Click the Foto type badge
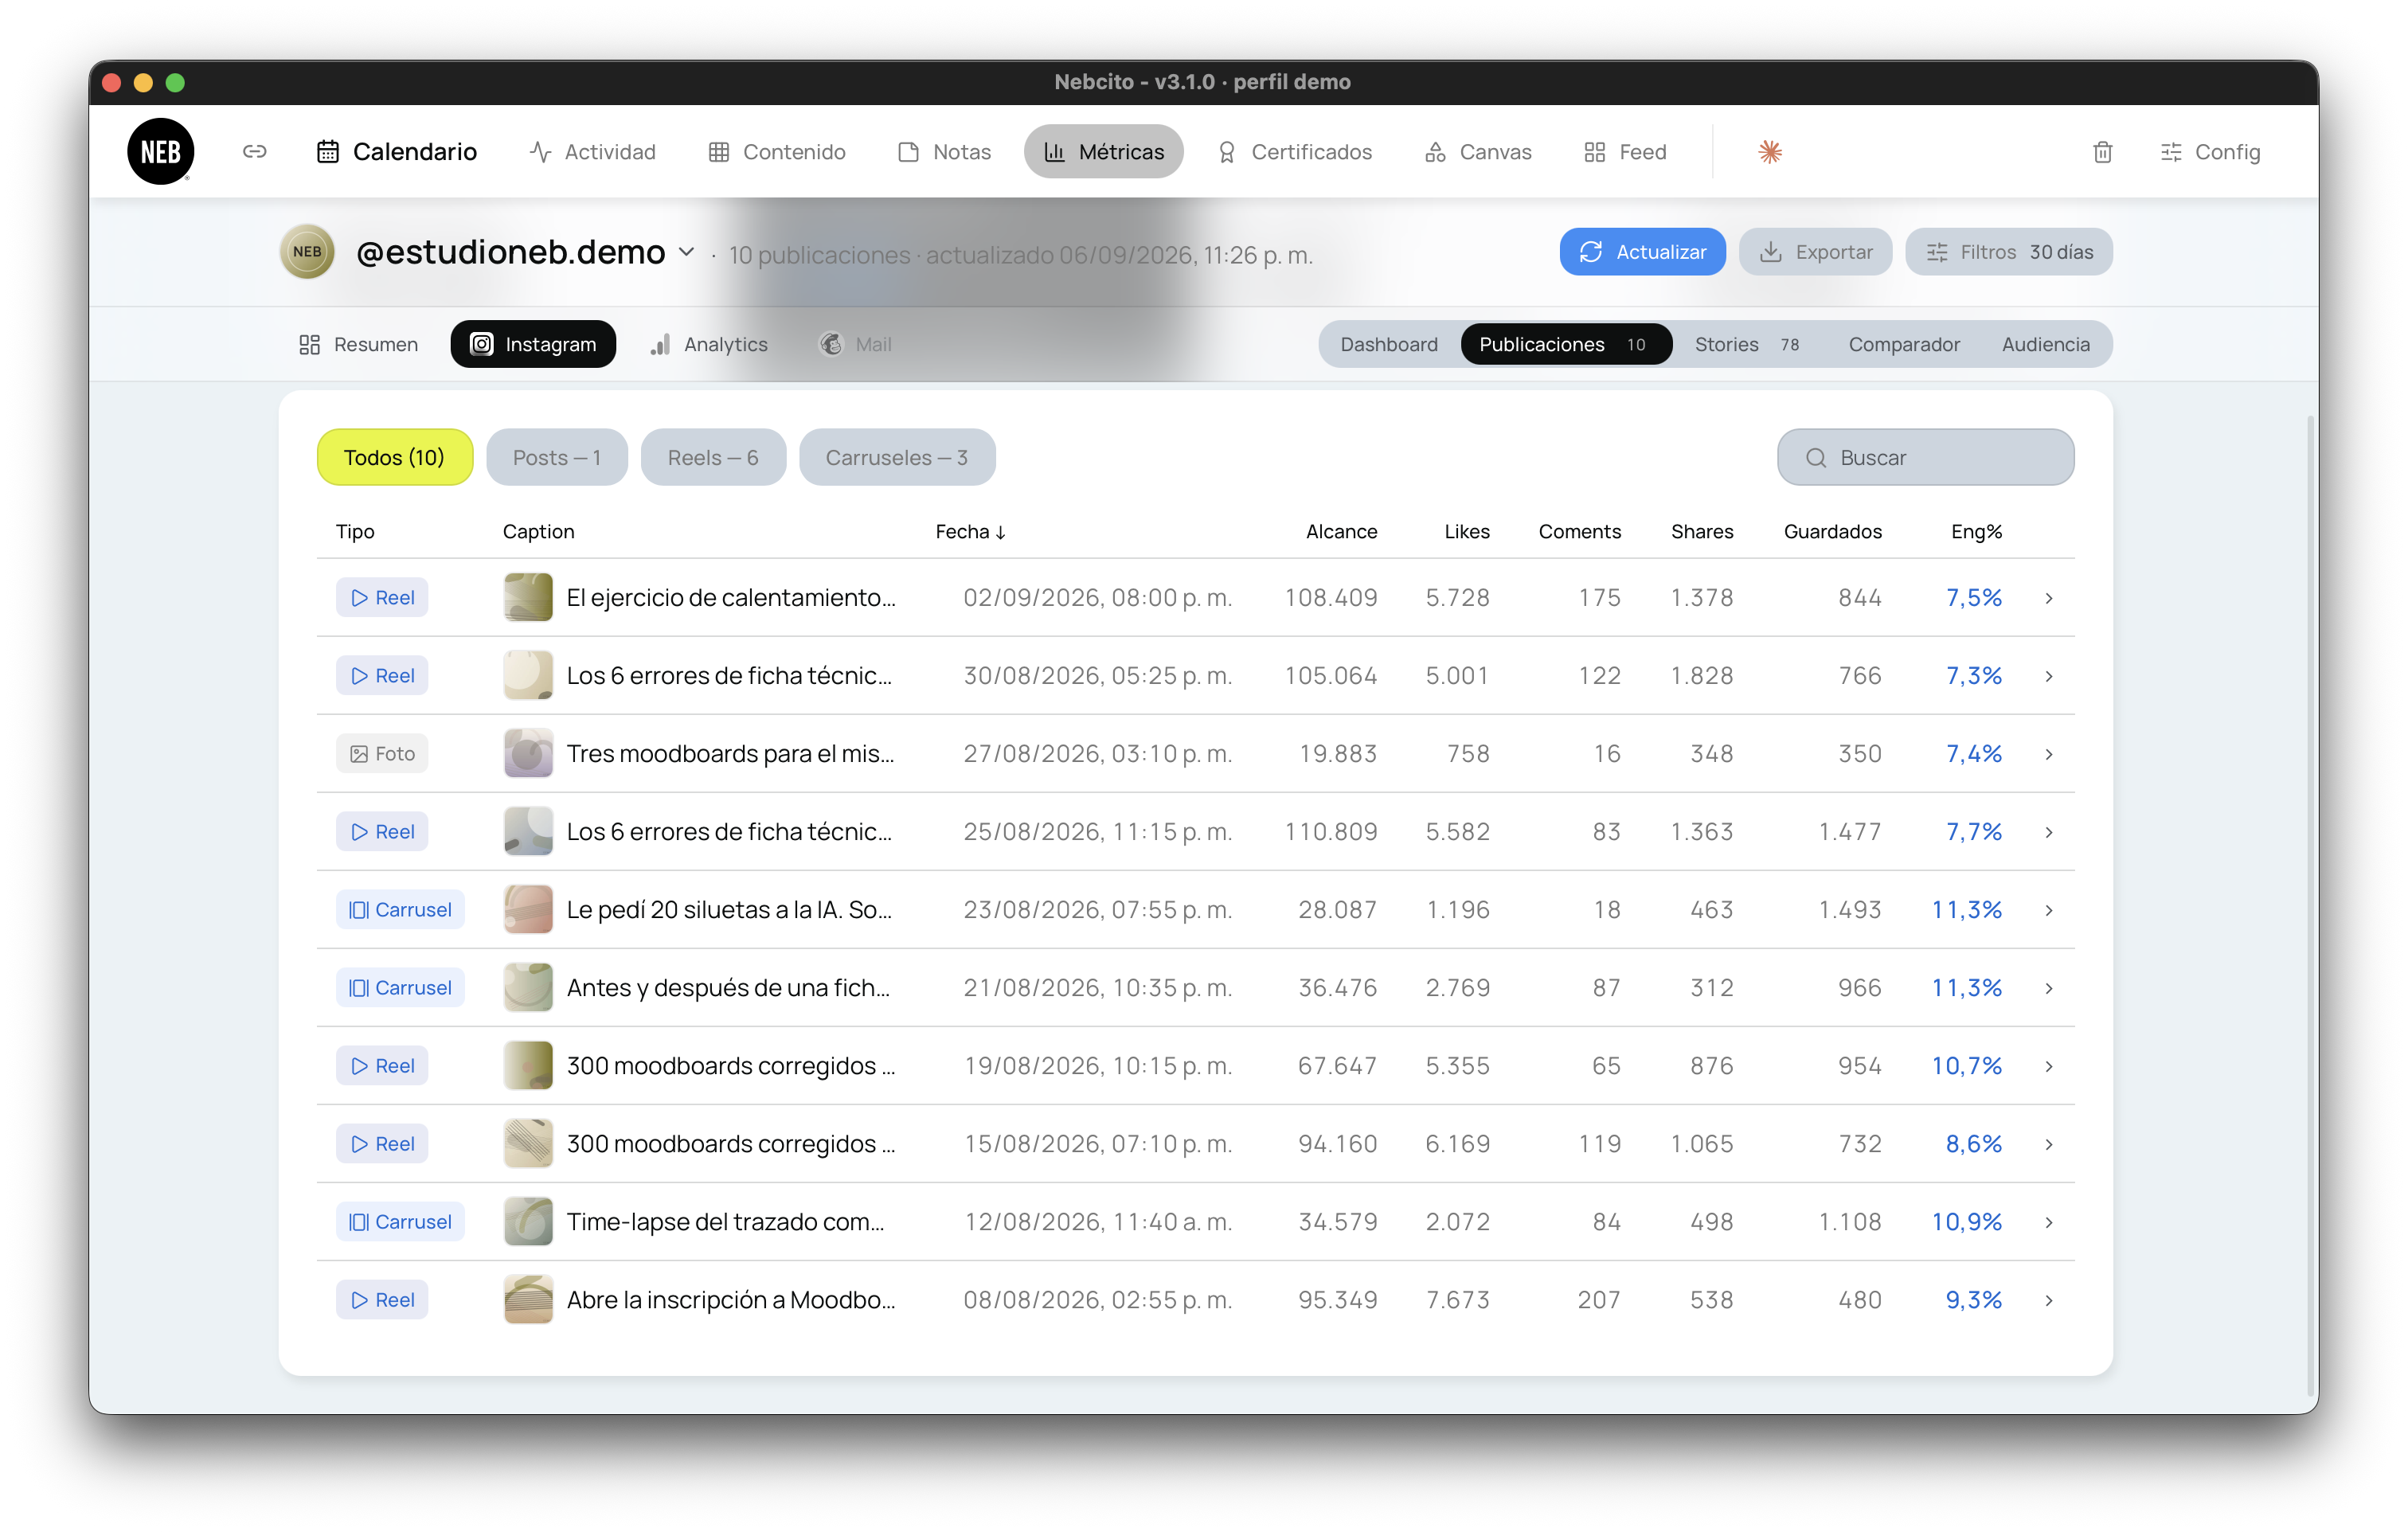Image resolution: width=2408 pixels, height=1532 pixels. [382, 754]
